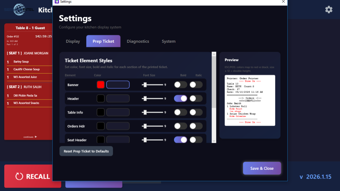The height and width of the screenshot is (191, 340).
Task: Click the settings gear icon
Action: tap(329, 10)
